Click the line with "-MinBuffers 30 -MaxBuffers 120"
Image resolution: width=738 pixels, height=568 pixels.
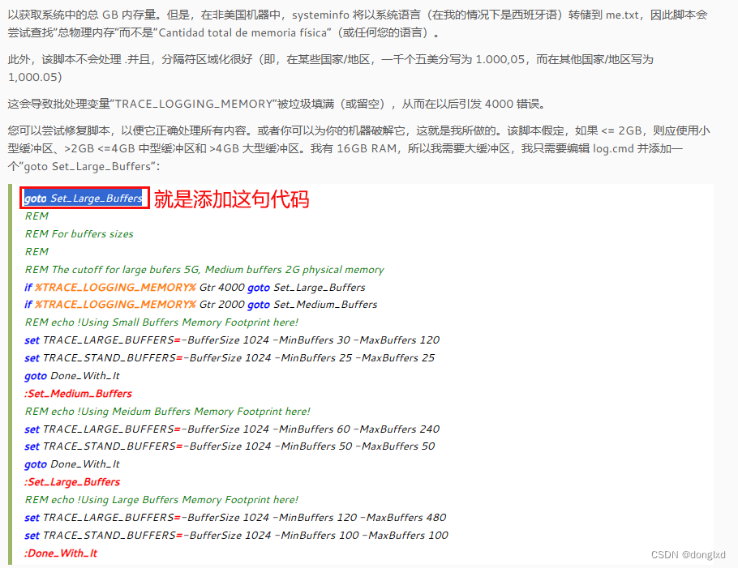tap(232, 340)
